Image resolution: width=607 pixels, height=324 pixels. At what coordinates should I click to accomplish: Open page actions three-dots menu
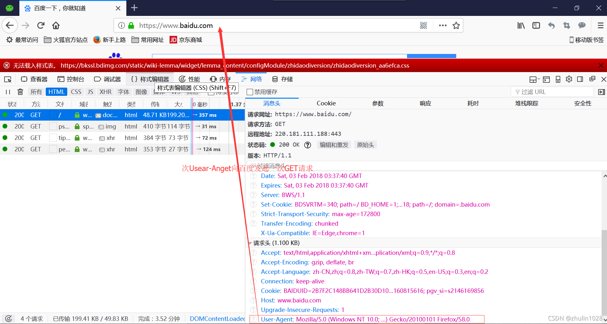tap(443, 25)
